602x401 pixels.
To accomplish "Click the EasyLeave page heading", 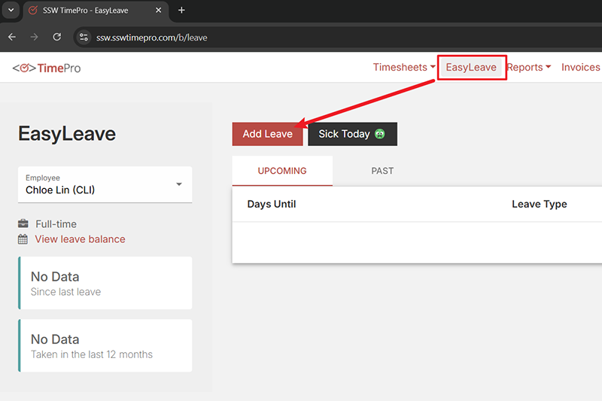I will coord(67,133).
